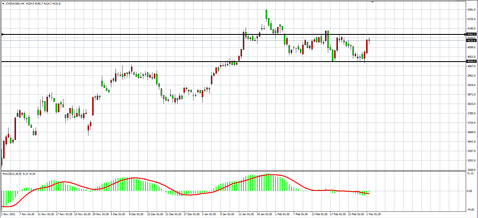Click the MACD scale value 71.13
Image resolution: width=478 pixels, height=218 pixels.
pos(470,173)
